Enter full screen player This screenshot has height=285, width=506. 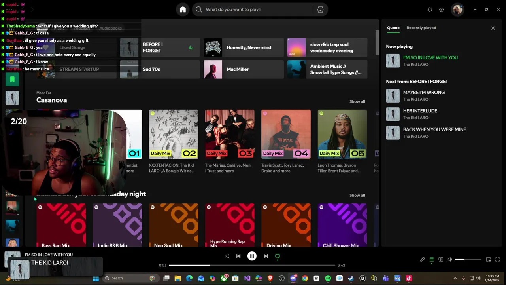click(x=498, y=260)
